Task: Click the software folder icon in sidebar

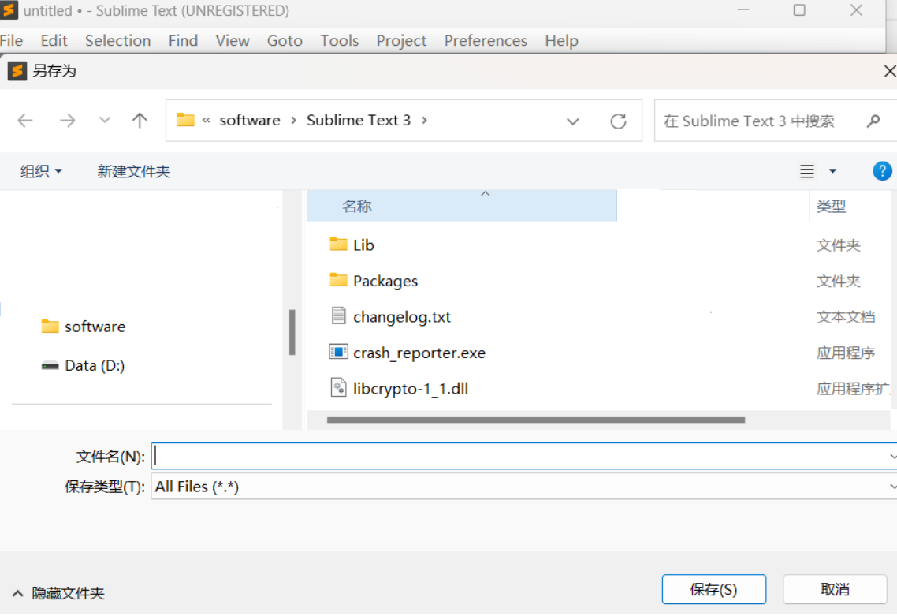Action: 50,327
